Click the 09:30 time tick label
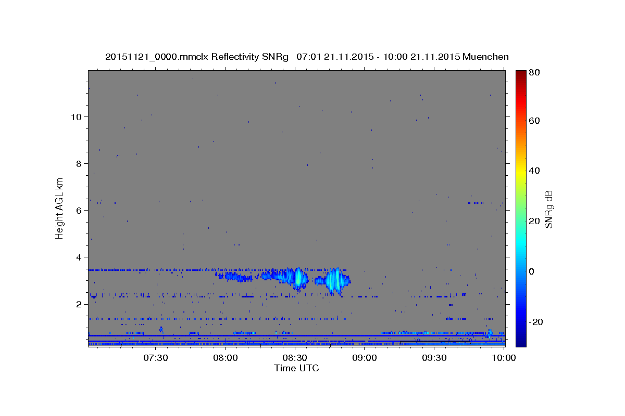 pyautogui.click(x=434, y=358)
